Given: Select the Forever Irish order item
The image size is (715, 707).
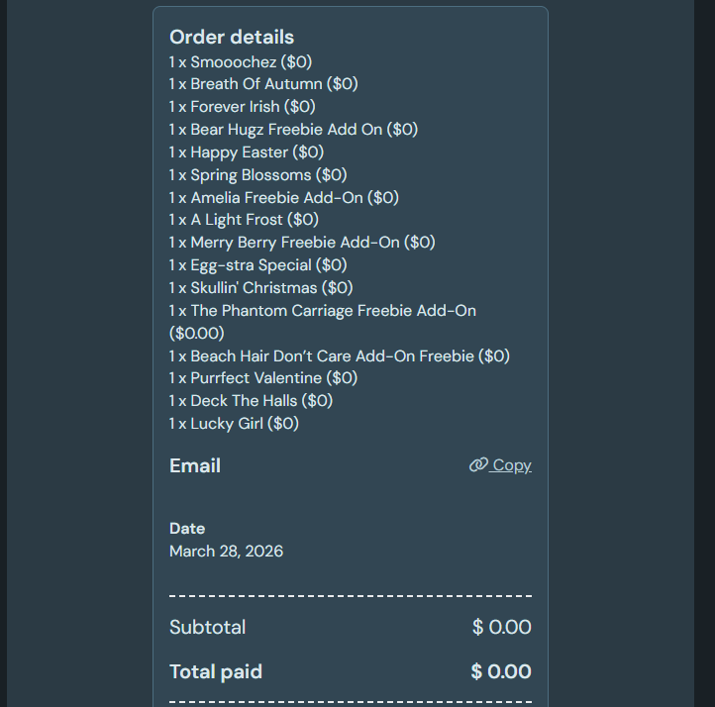Looking at the screenshot, I should tap(242, 107).
